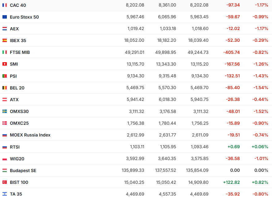Select BIST 100 change value +122.82
Viewport: 272px width, 199px height.
(232, 182)
